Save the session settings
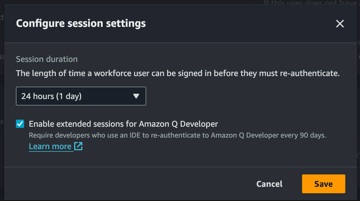The height and width of the screenshot is (201, 360). 323,184
